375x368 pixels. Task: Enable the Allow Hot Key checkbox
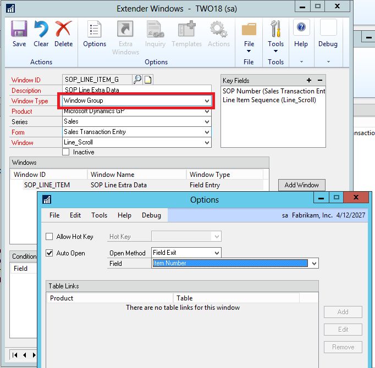tap(49, 237)
